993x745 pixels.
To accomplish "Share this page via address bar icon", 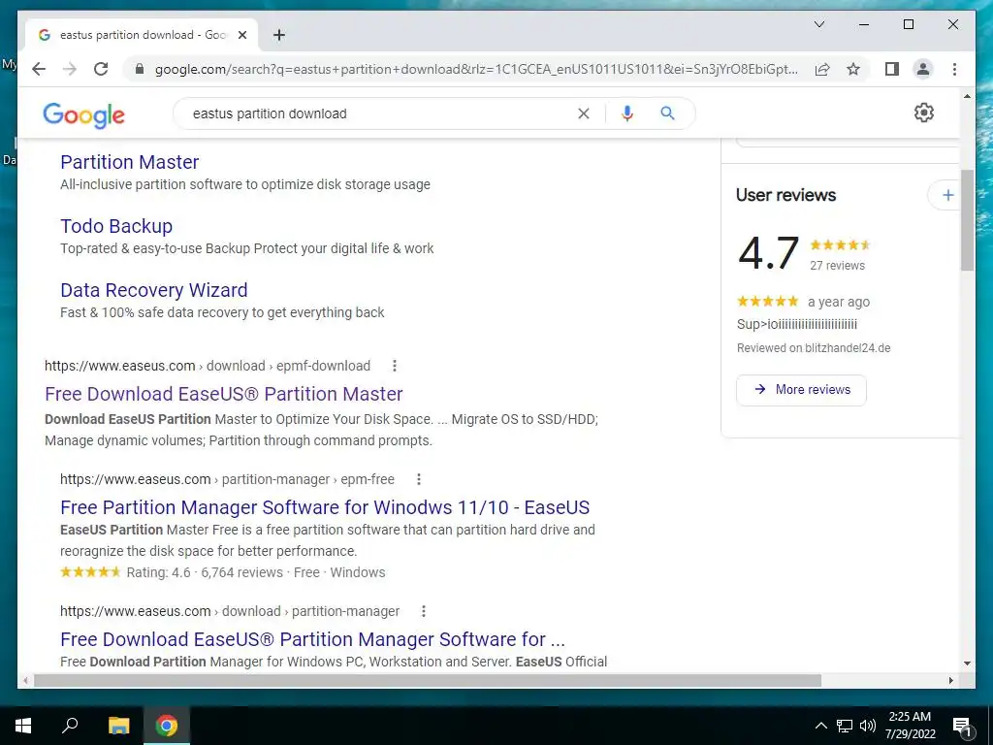I will (822, 69).
